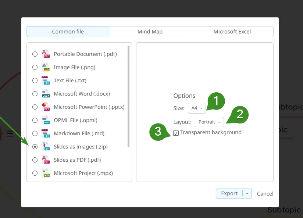Cancel the export dialog

click(x=265, y=194)
